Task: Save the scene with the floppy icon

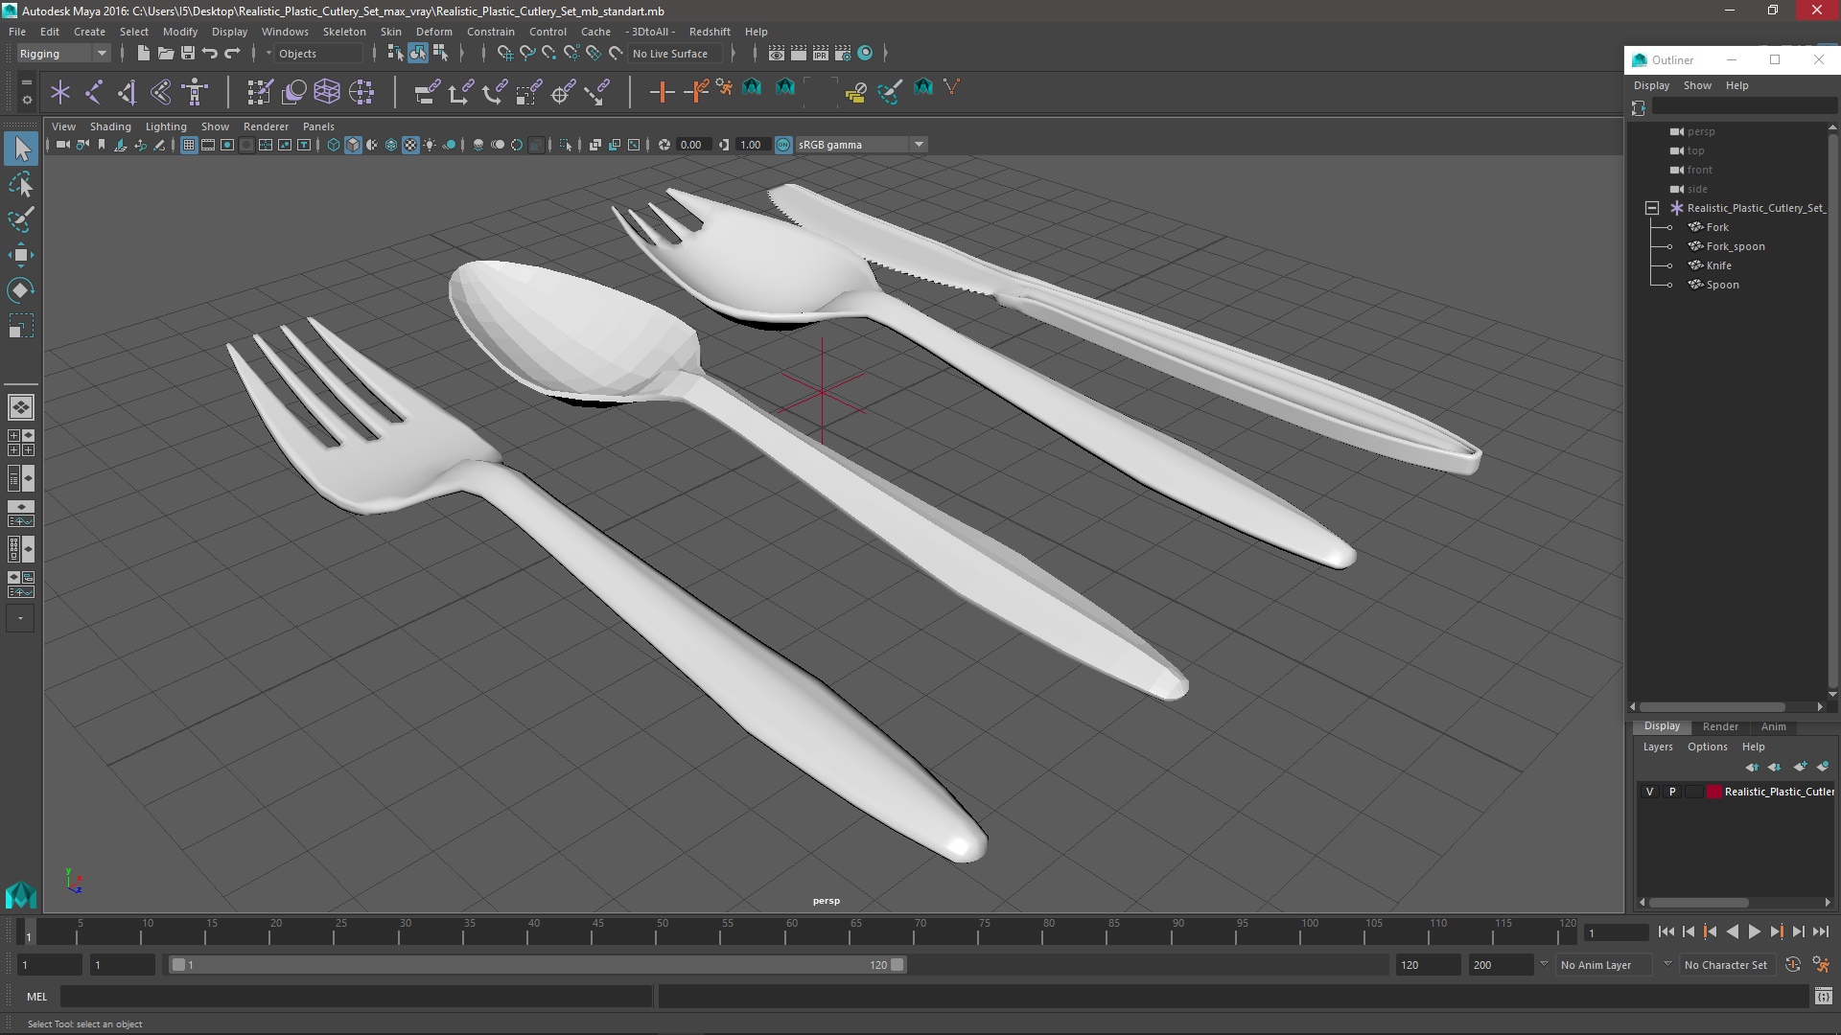Action: tap(188, 53)
